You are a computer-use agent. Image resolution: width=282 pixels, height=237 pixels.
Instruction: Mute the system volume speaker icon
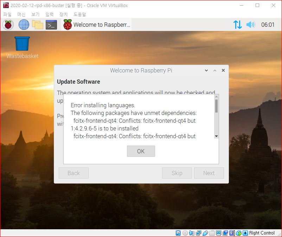(x=250, y=25)
